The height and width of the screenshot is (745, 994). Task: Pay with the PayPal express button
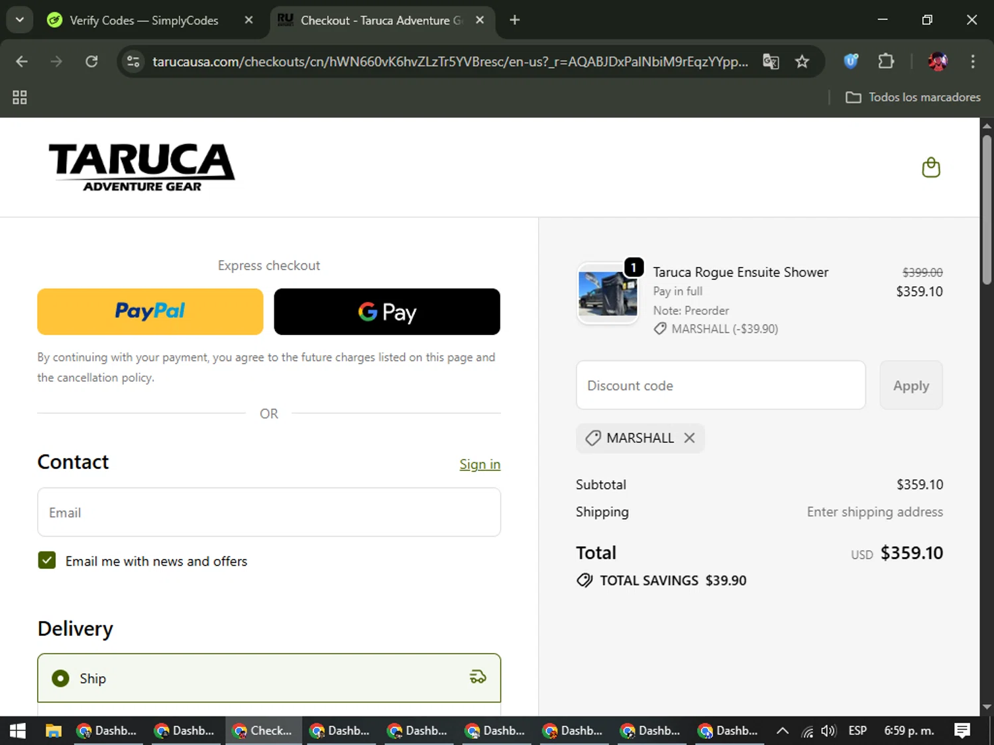point(150,311)
